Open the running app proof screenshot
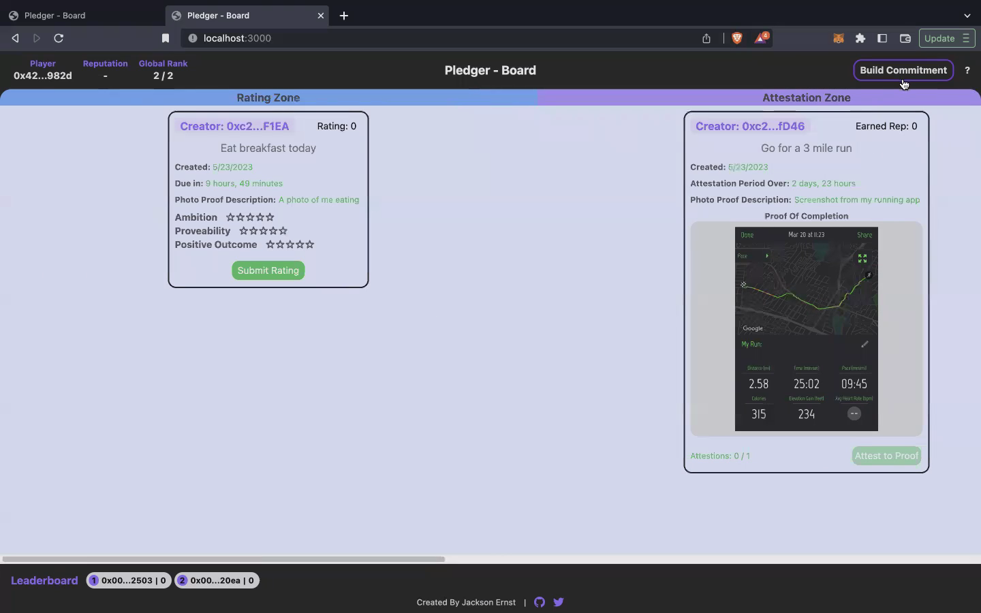981x613 pixels. tap(807, 329)
